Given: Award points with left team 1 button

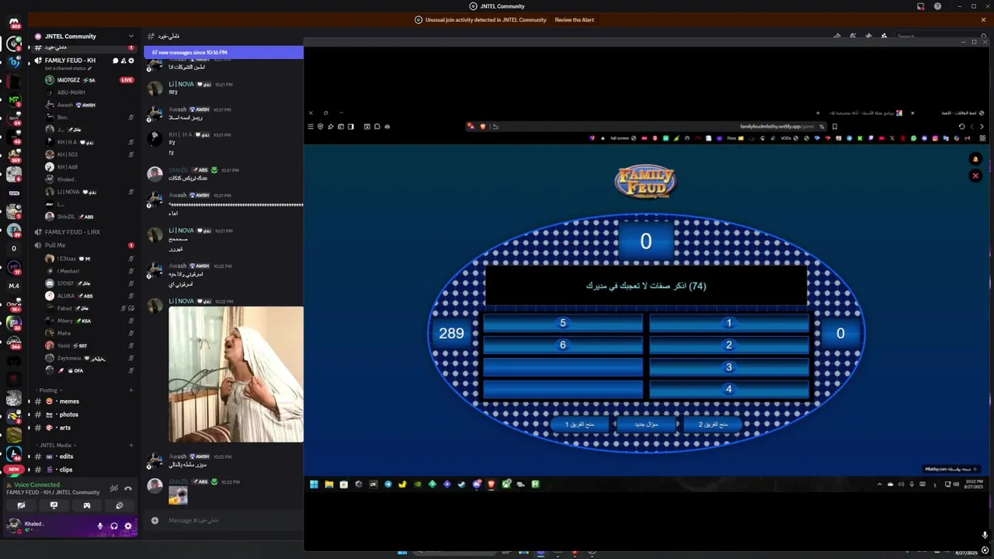Looking at the screenshot, I should pyautogui.click(x=579, y=425).
